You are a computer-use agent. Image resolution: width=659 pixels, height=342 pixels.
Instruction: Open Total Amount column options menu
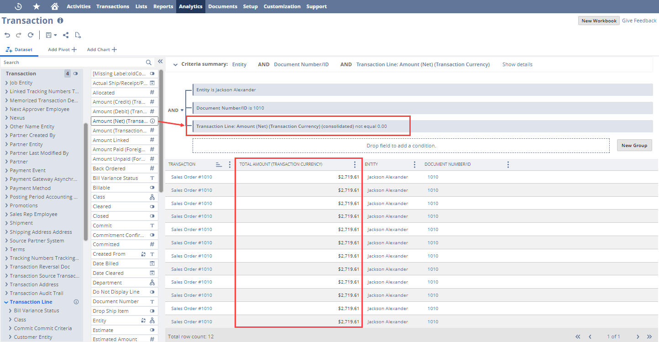tap(355, 164)
